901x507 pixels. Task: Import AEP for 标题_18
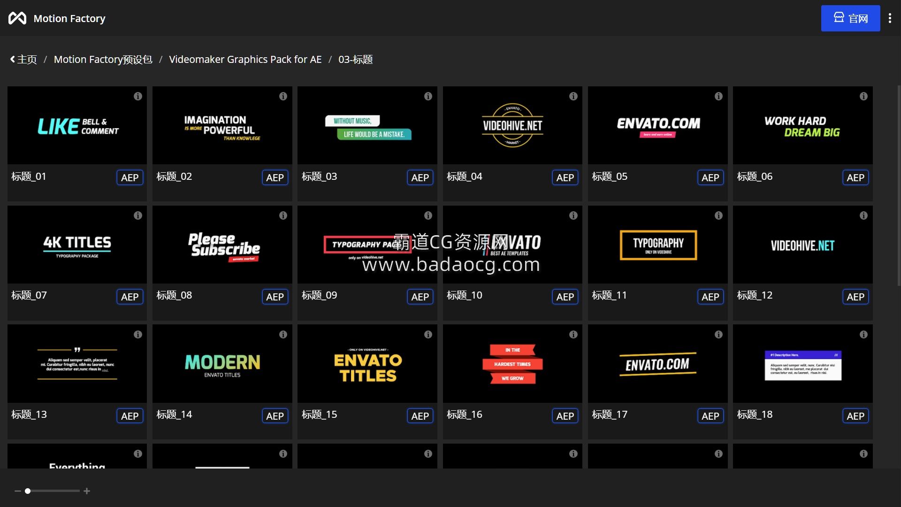[x=855, y=416]
